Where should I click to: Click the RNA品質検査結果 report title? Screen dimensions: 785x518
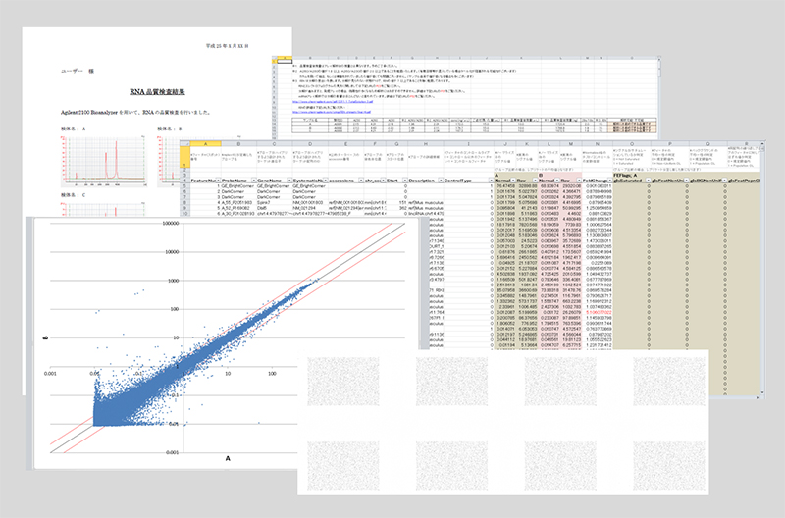click(x=157, y=92)
